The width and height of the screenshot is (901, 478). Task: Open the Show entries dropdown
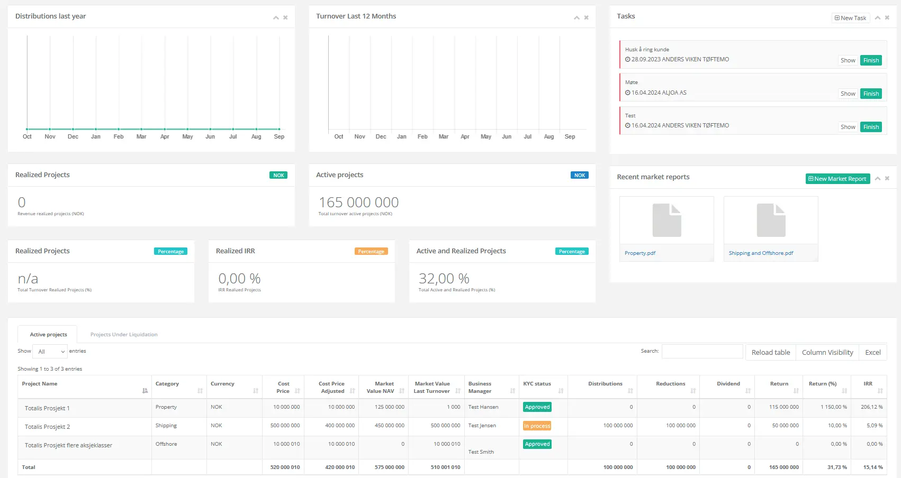pyautogui.click(x=50, y=352)
